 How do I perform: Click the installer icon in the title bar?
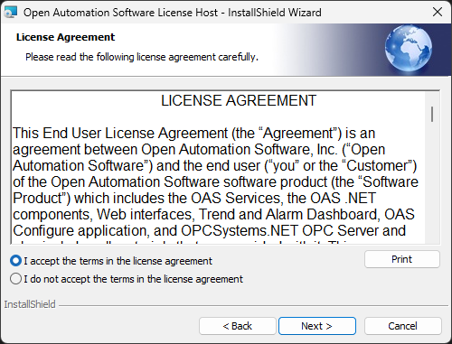pyautogui.click(x=11, y=13)
